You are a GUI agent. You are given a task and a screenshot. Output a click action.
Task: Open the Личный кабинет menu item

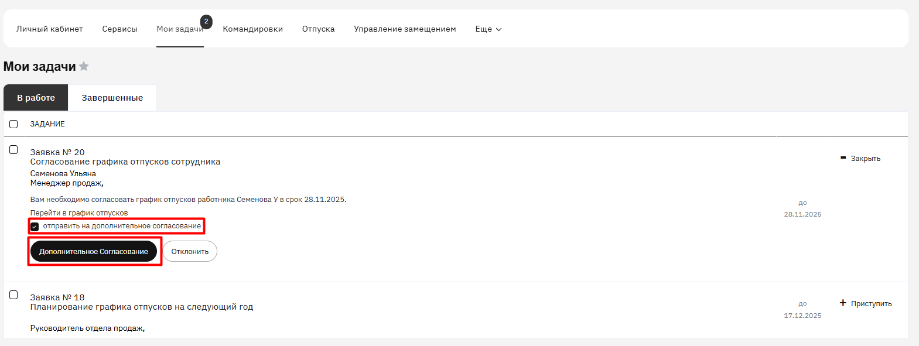[x=50, y=29]
